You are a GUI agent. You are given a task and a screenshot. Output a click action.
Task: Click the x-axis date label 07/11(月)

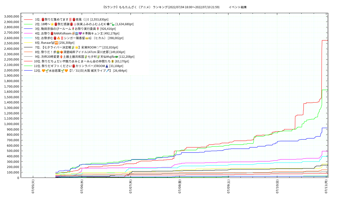click(x=326, y=187)
